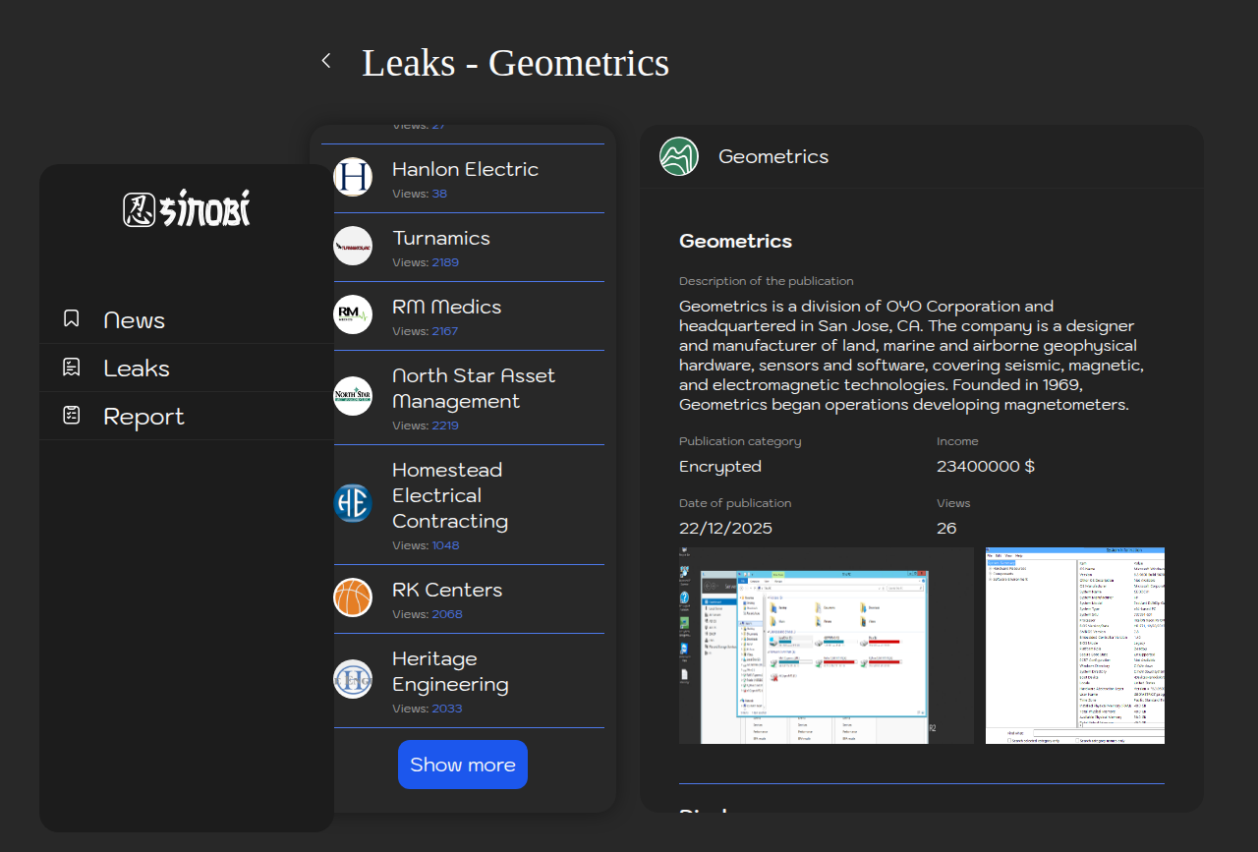Open the file explorer screenshot thumbnail
This screenshot has height=852, width=1258.
pos(826,645)
